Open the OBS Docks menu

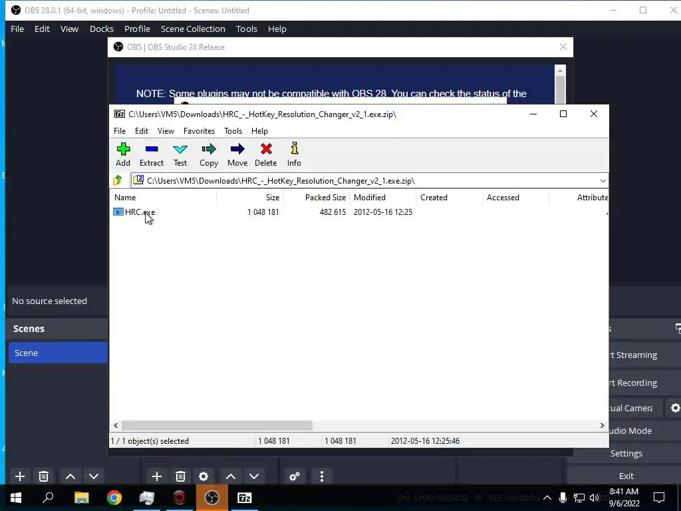102,29
